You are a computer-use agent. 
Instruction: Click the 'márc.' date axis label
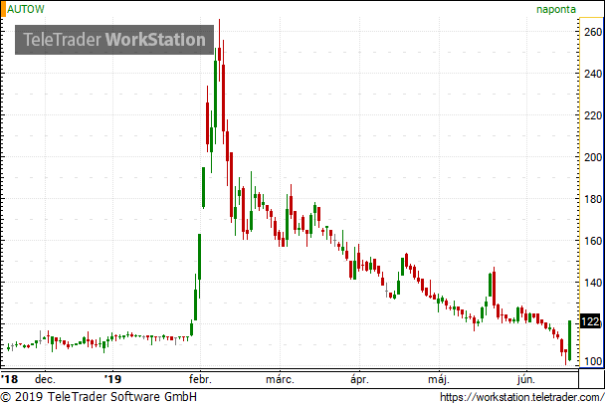[281, 379]
